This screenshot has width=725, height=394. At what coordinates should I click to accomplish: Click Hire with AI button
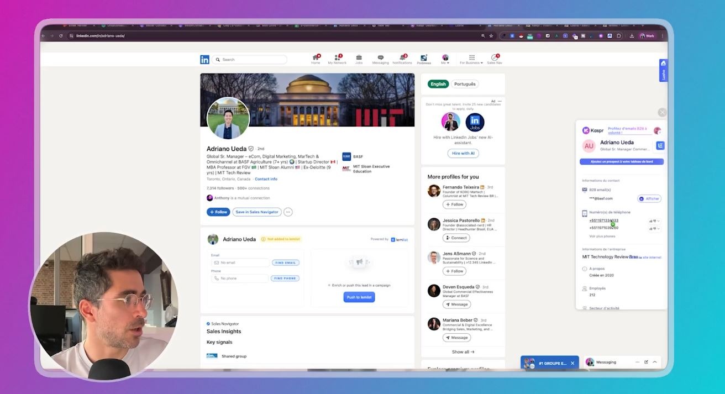coord(463,153)
